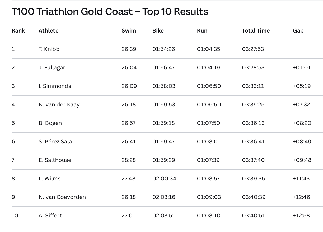The width and height of the screenshot is (323, 232).
Task: Select J. Fullagar's gap value +01:01
Action: pos(302,68)
